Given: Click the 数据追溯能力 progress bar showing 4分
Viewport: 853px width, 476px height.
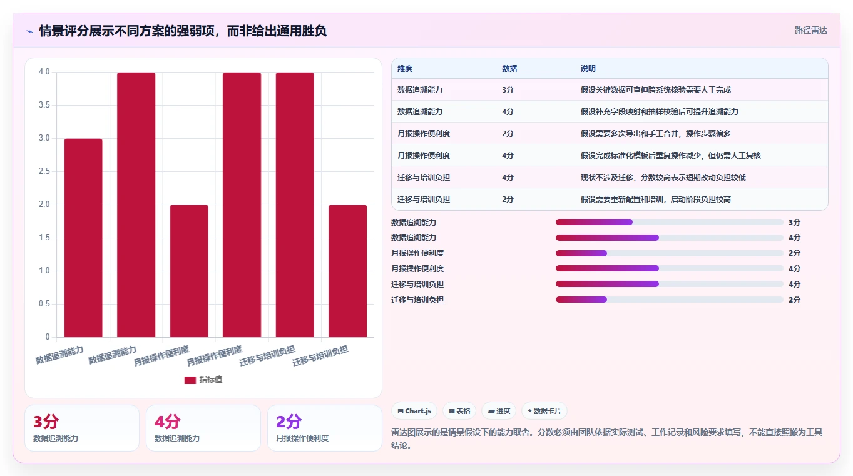Looking at the screenshot, I should (x=670, y=238).
